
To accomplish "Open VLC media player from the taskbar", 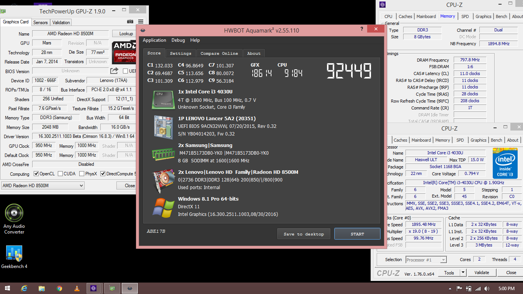I will (x=77, y=288).
